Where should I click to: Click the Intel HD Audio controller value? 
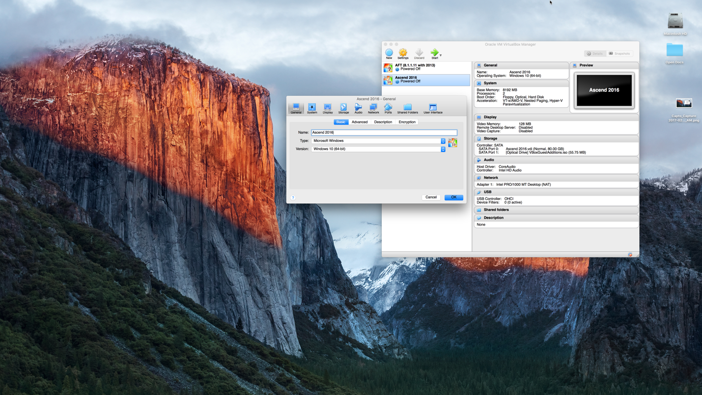[510, 170]
